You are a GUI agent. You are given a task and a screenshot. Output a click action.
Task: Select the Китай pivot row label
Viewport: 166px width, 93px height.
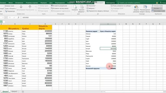click(x=93, y=49)
